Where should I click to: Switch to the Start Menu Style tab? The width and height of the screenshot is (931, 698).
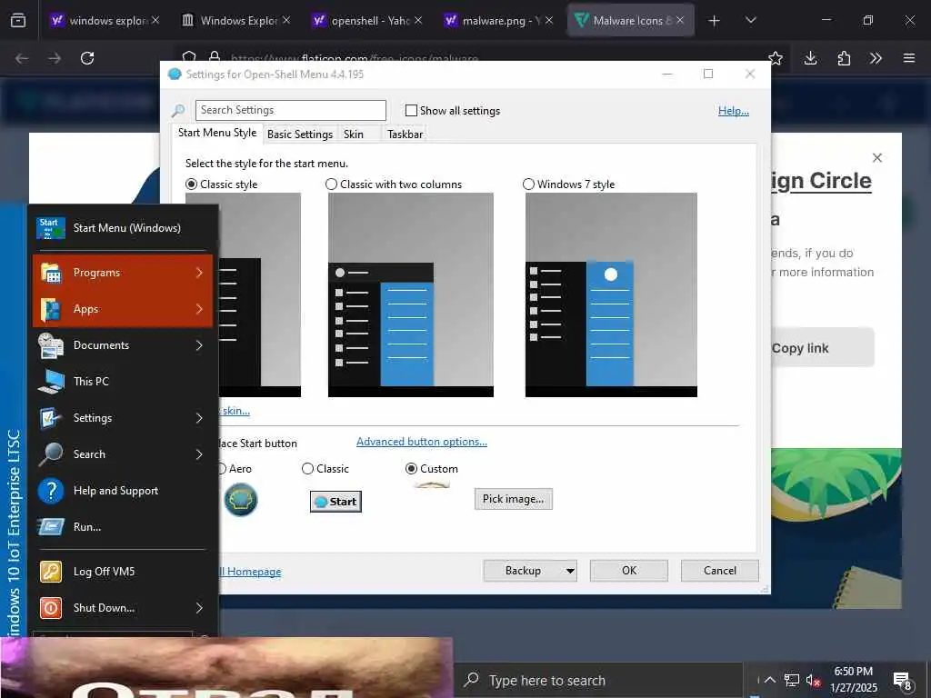(x=217, y=133)
